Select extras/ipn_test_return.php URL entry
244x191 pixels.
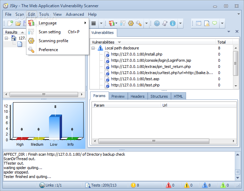tap(151, 67)
